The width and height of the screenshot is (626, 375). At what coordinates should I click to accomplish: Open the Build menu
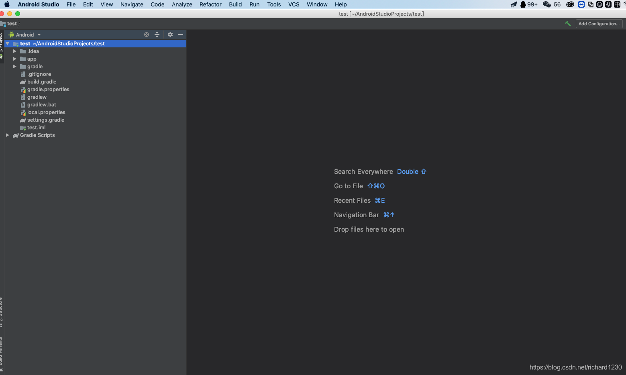tap(235, 4)
